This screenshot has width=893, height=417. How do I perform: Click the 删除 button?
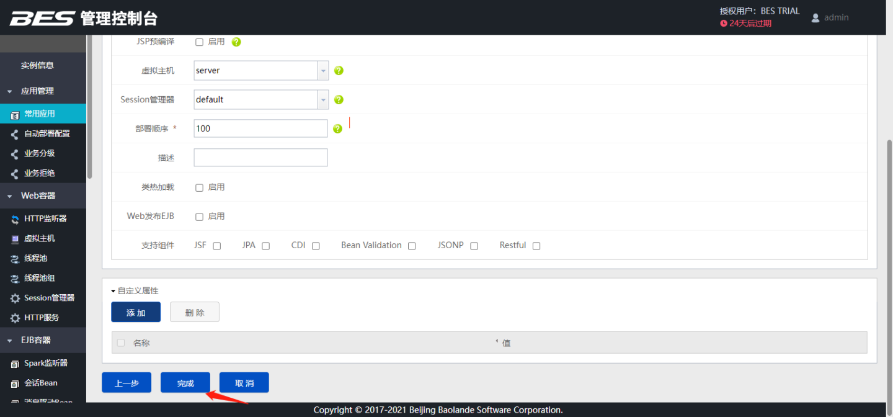(x=195, y=312)
